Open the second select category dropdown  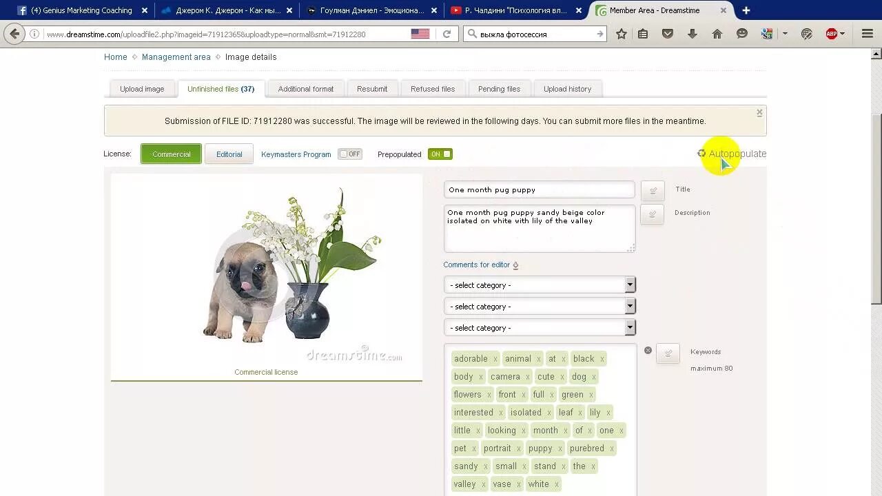[540, 306]
